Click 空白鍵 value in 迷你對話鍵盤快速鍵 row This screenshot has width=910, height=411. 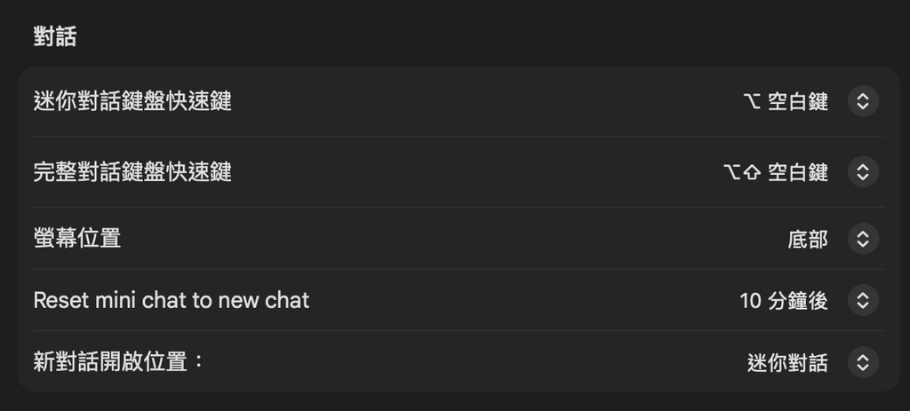tap(798, 101)
